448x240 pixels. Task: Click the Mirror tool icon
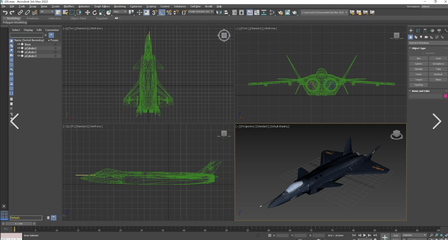click(219, 12)
